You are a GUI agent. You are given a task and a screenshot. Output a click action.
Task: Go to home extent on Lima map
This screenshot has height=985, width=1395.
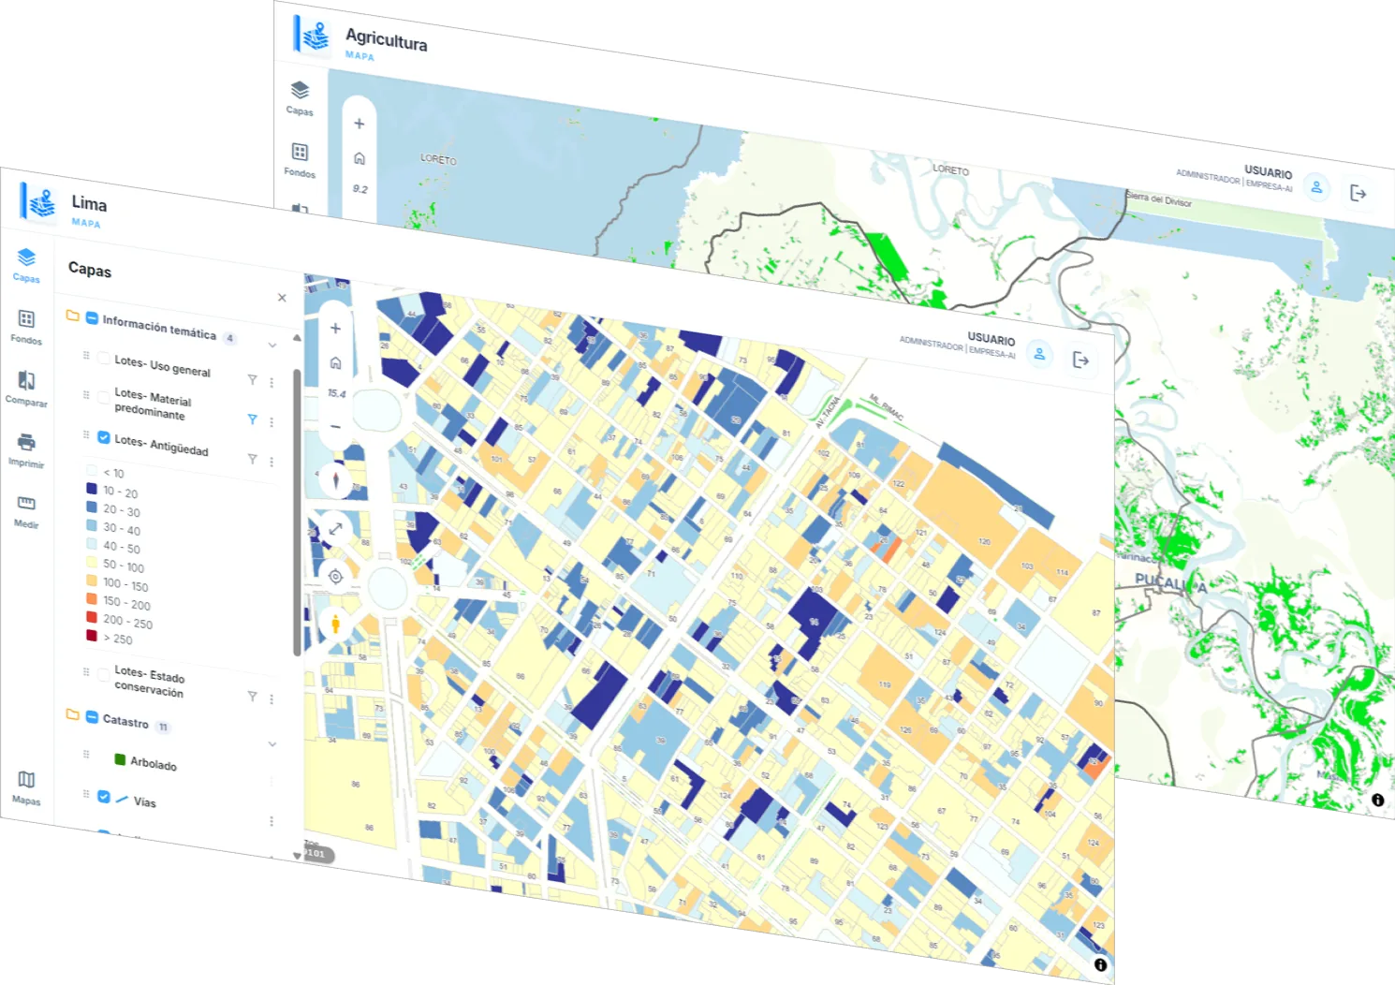(x=335, y=362)
